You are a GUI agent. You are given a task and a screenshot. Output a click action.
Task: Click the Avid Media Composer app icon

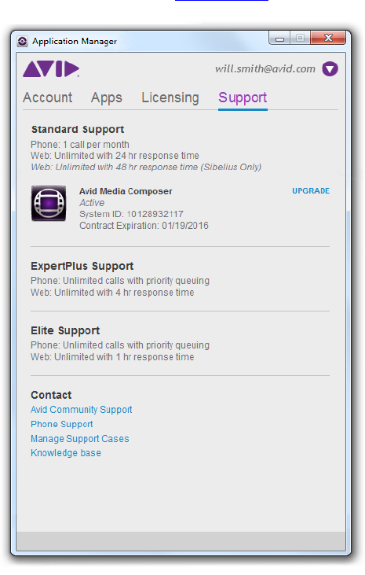pos(49,203)
